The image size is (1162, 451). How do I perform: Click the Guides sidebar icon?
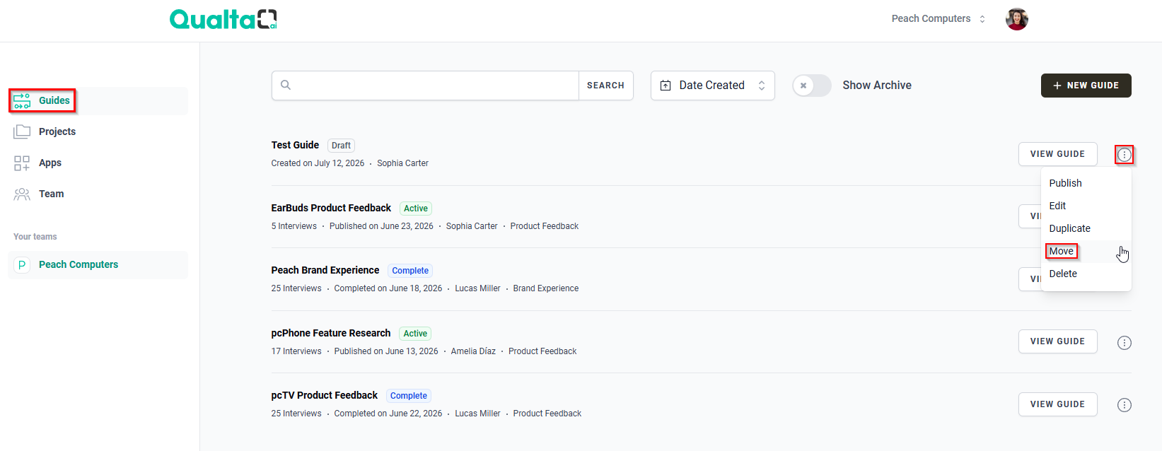click(x=22, y=100)
